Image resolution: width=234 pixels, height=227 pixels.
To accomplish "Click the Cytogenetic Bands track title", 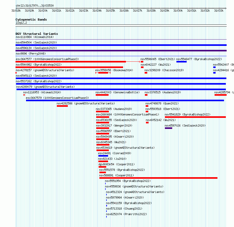I will pos(31,20).
